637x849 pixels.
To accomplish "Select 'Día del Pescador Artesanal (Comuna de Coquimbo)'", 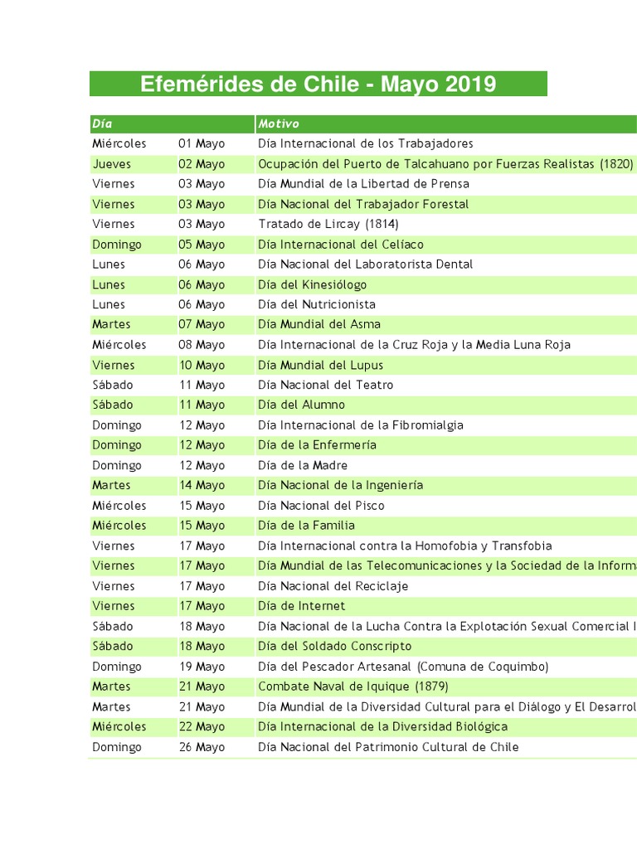I will [404, 667].
